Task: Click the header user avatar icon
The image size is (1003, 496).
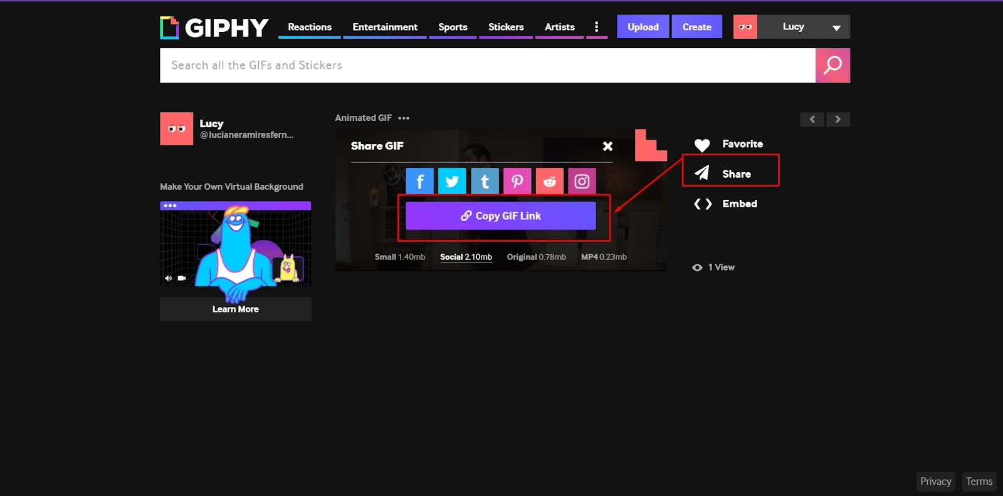Action: coord(745,27)
